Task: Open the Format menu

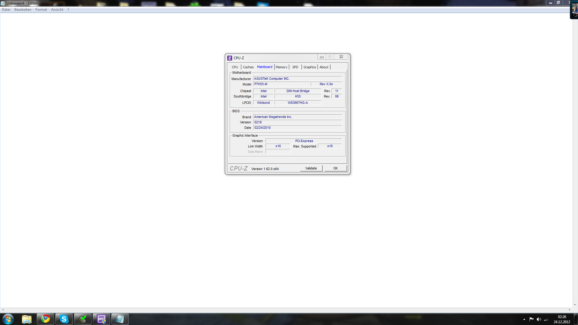Action: [x=41, y=10]
